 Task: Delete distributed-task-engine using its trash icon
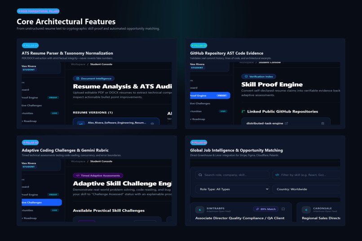coord(322,123)
